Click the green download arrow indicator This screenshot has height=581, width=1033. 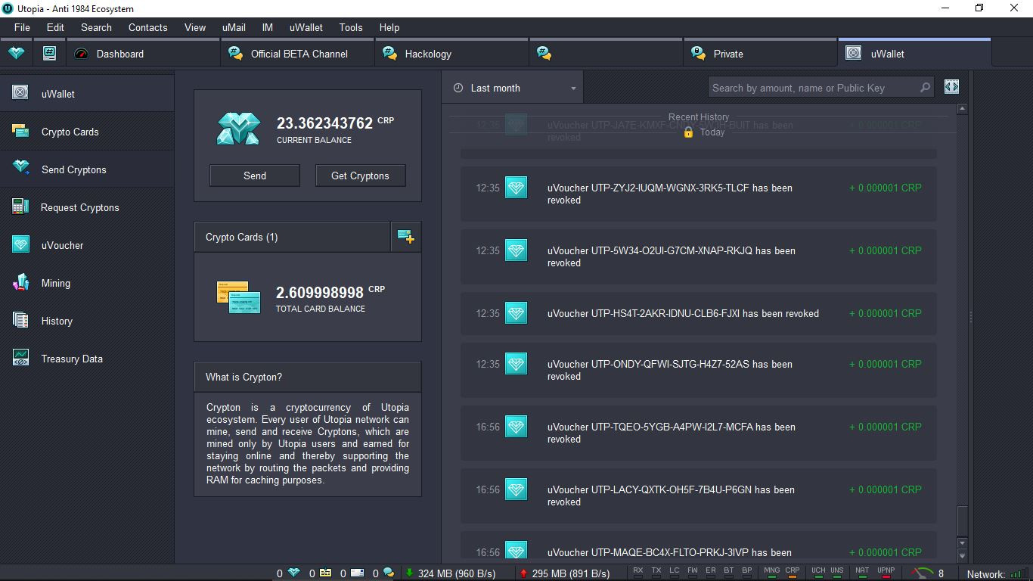[409, 573]
